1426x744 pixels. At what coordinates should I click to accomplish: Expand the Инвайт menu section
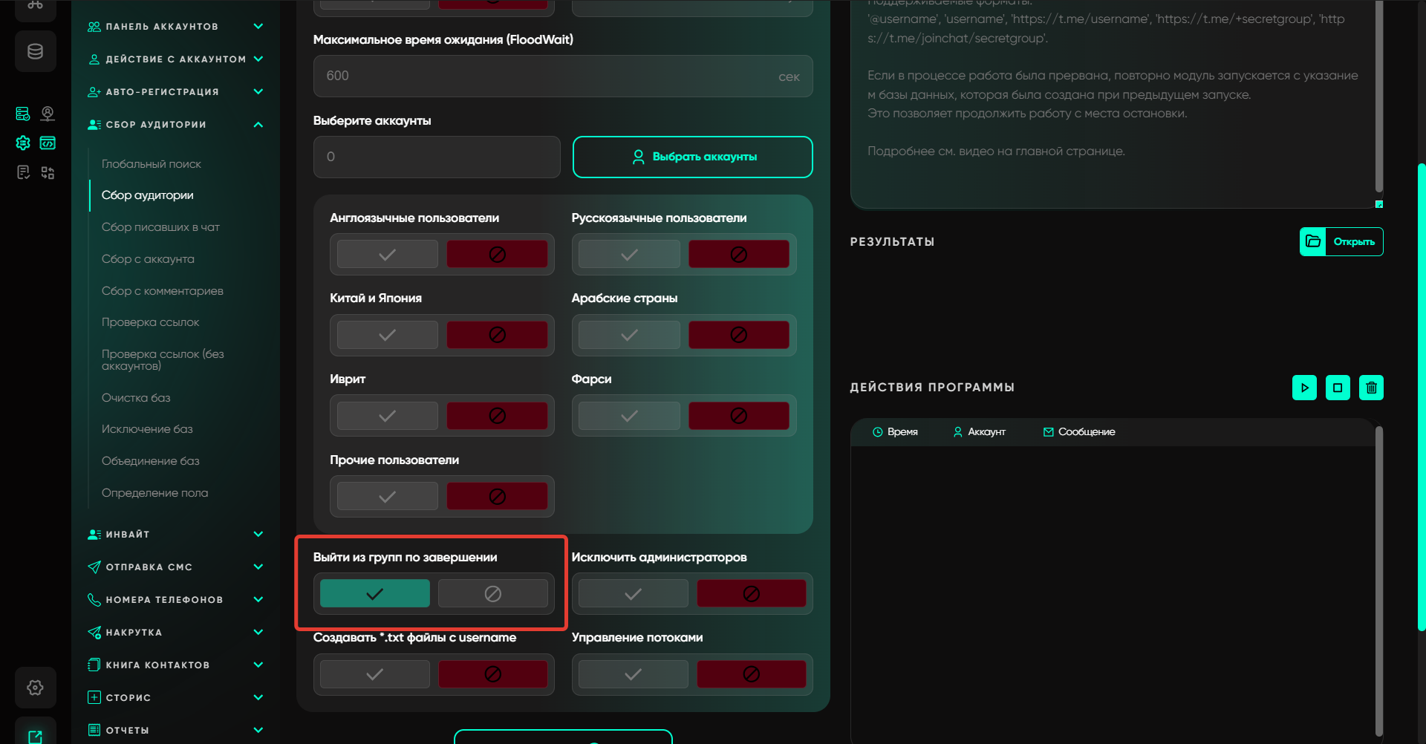coord(258,534)
